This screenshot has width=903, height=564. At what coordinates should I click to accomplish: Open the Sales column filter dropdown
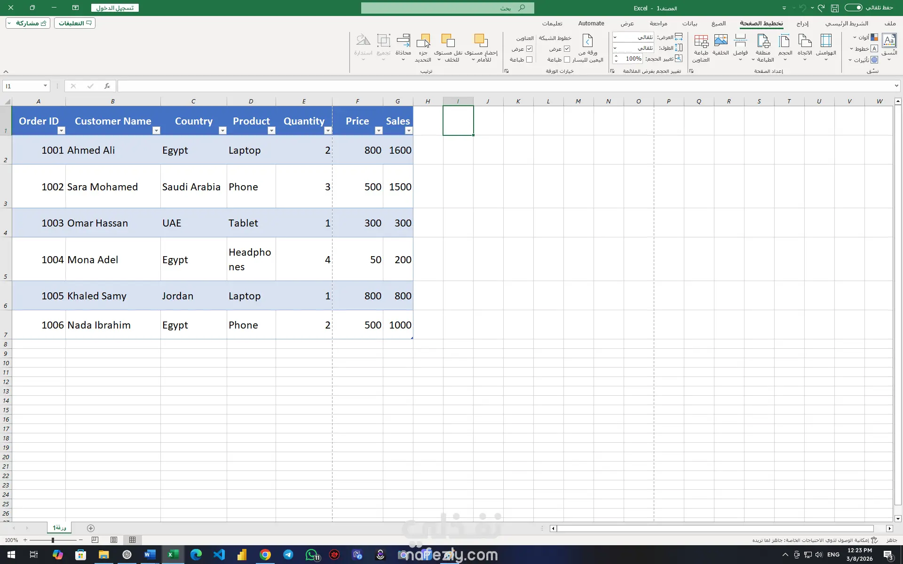coord(409,131)
